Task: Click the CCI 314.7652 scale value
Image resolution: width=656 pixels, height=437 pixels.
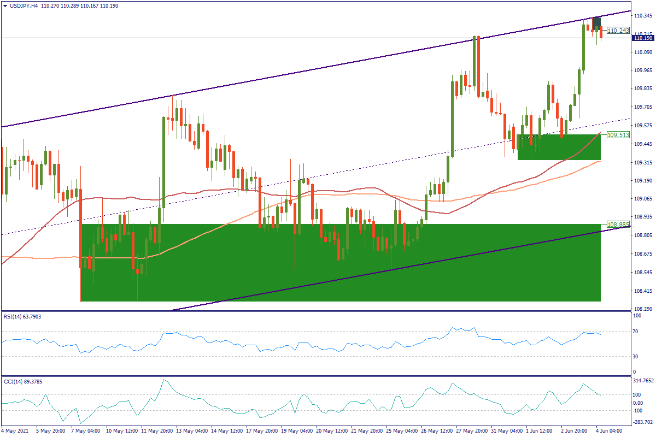Action: [643, 380]
